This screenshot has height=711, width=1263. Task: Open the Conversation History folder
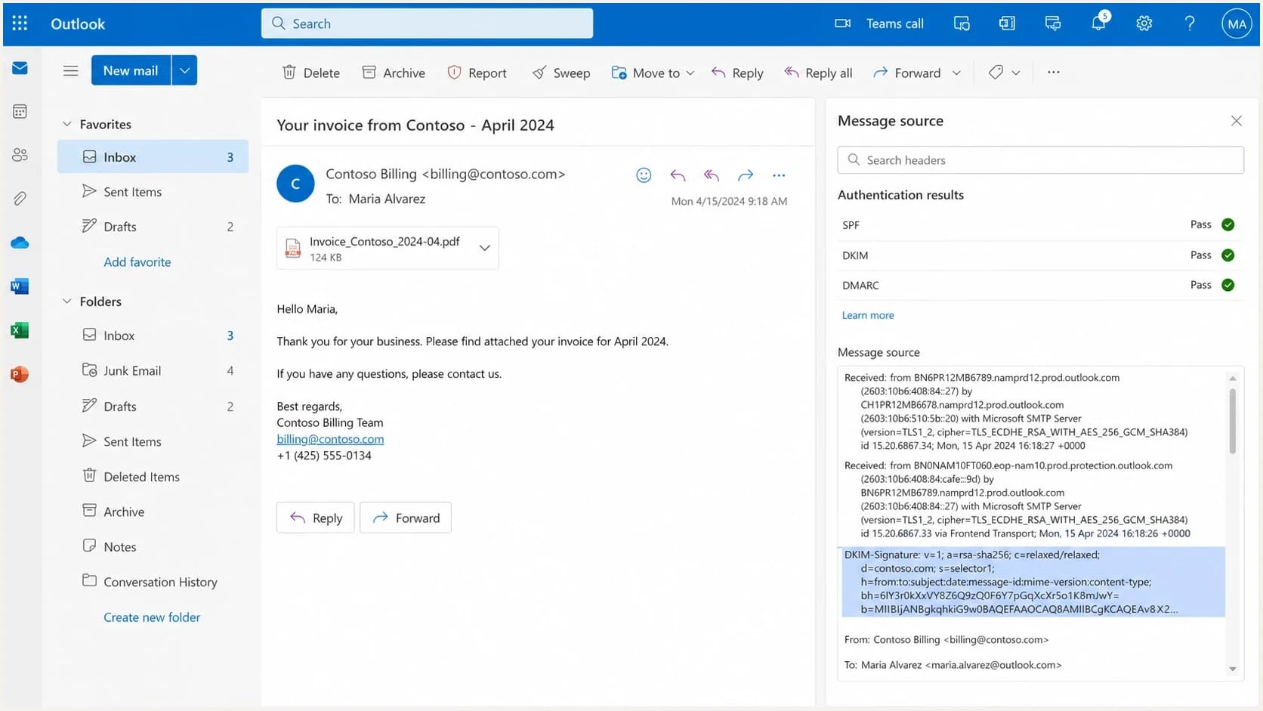153,582
